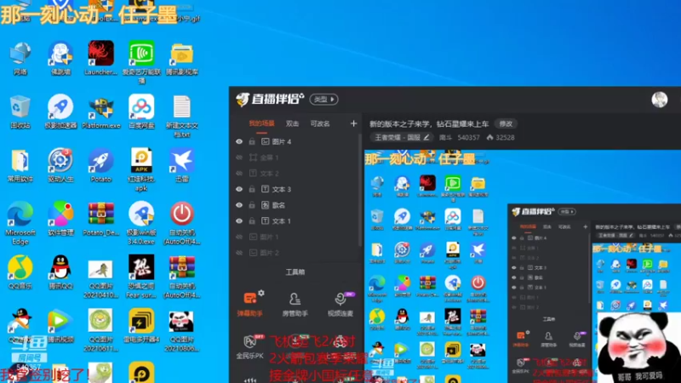Screen dimensions: 681x383
Task: Show the hidden 图片 2 layer
Action: click(239, 253)
